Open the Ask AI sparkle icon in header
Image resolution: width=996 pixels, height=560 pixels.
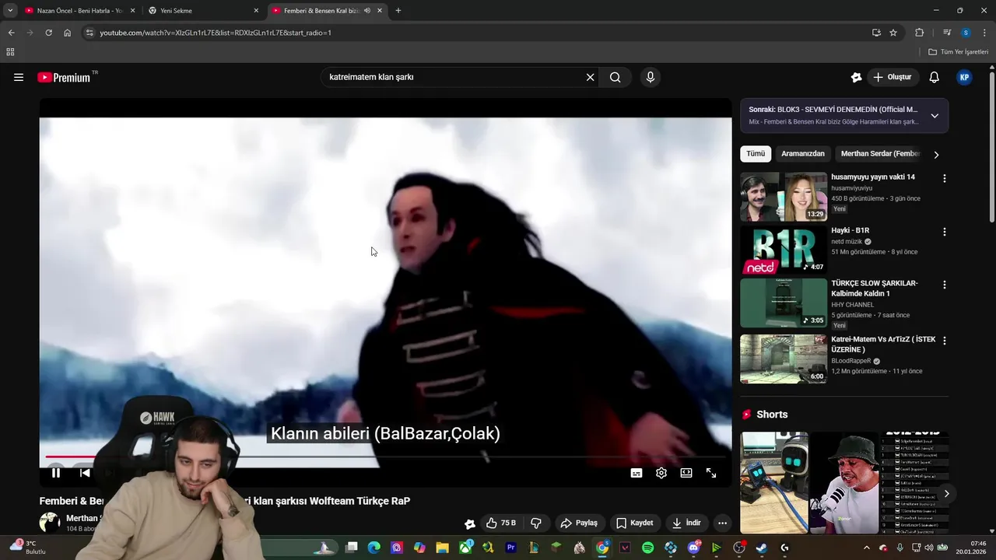tap(856, 77)
